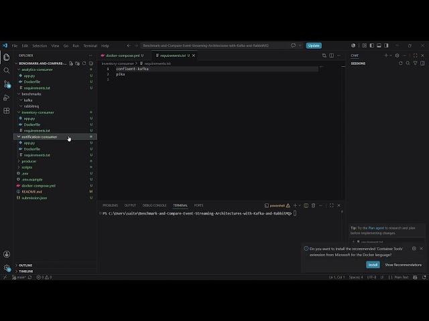Collapse the kafka folder

(55, 100)
